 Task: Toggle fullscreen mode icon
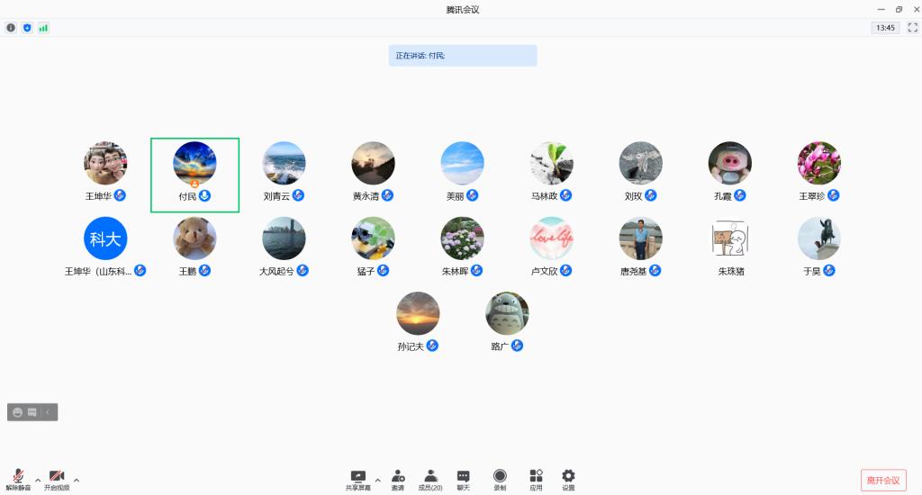tap(912, 28)
